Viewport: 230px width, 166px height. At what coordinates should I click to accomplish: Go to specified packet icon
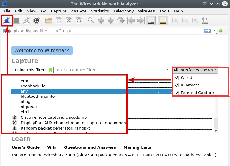point(121,20)
